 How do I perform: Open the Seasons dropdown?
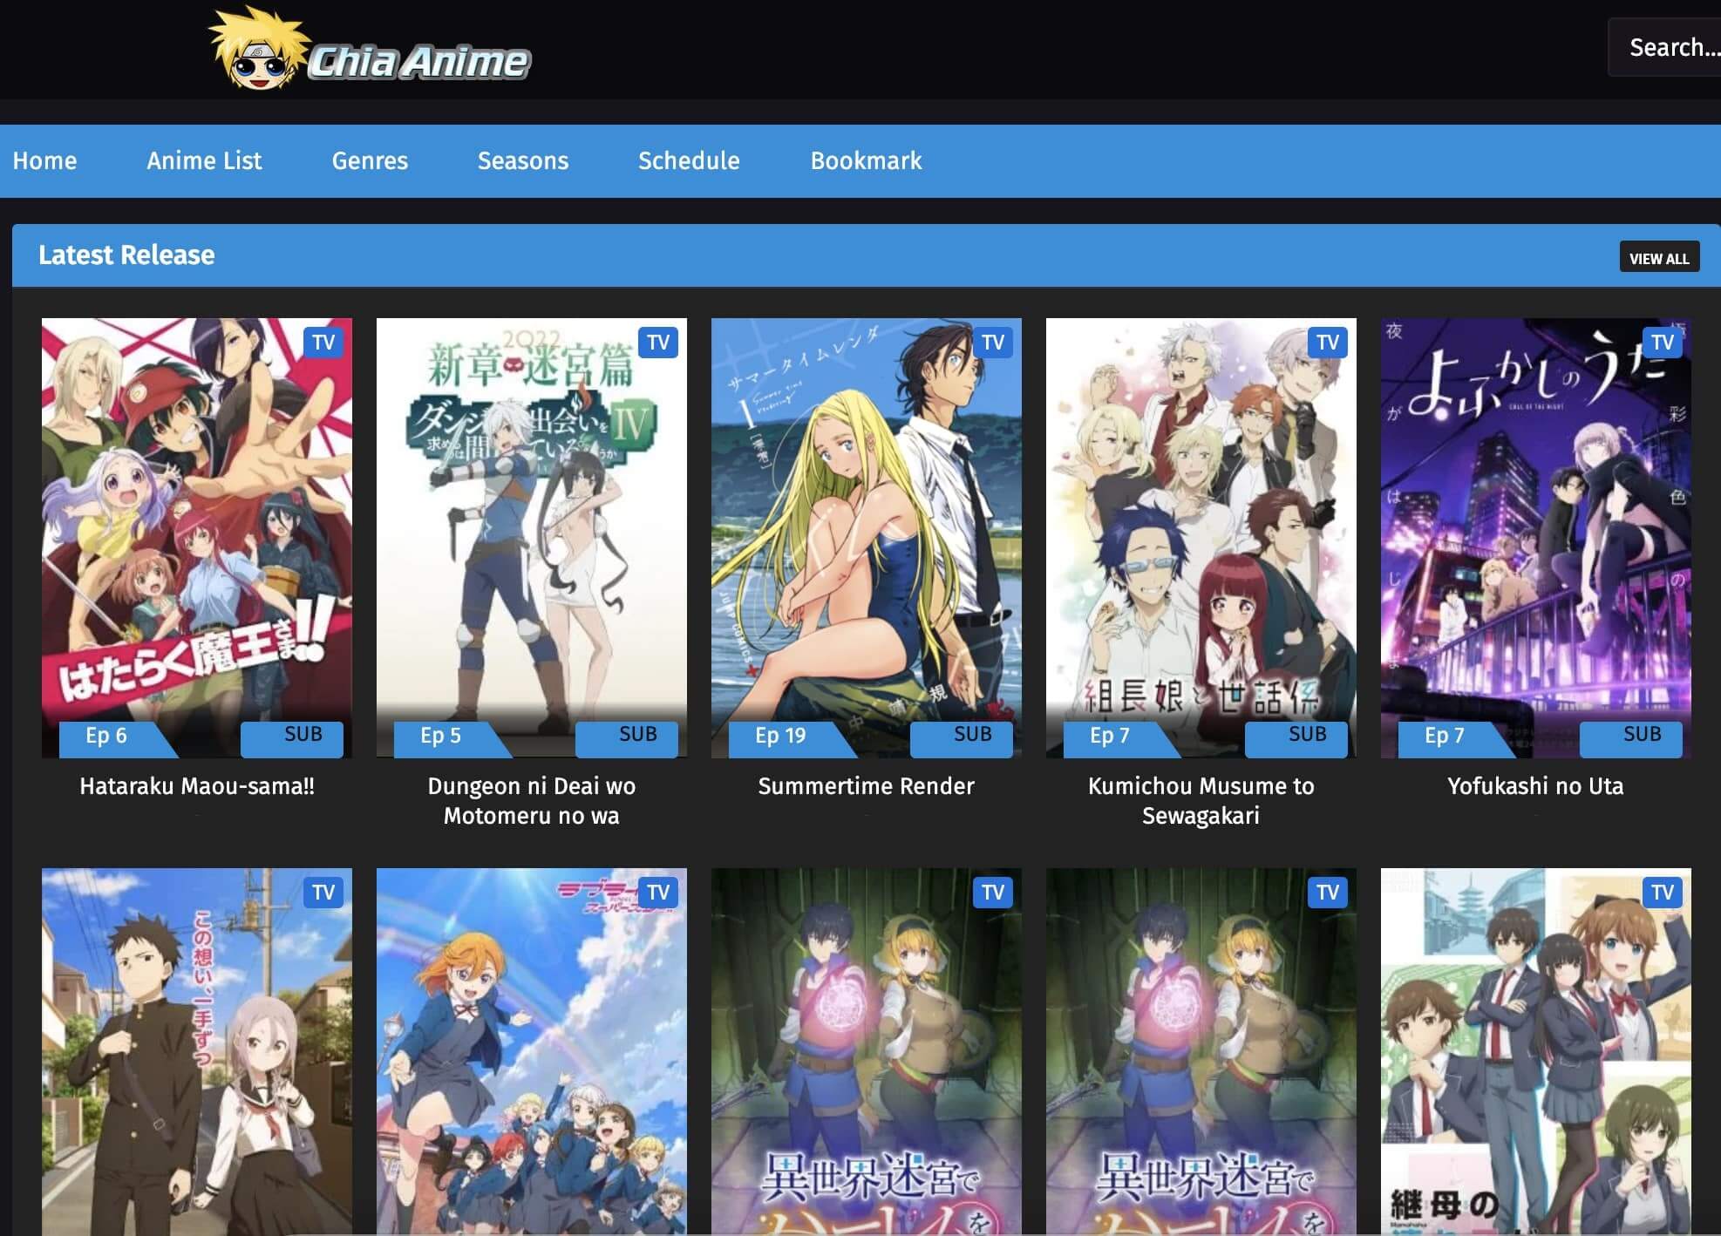click(522, 160)
